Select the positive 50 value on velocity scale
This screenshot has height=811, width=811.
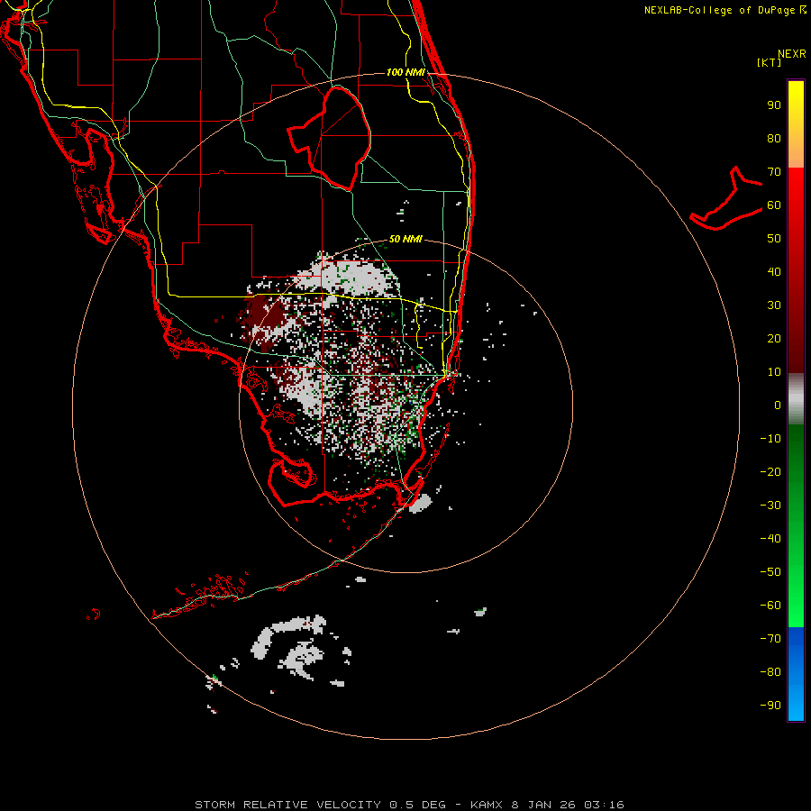774,239
